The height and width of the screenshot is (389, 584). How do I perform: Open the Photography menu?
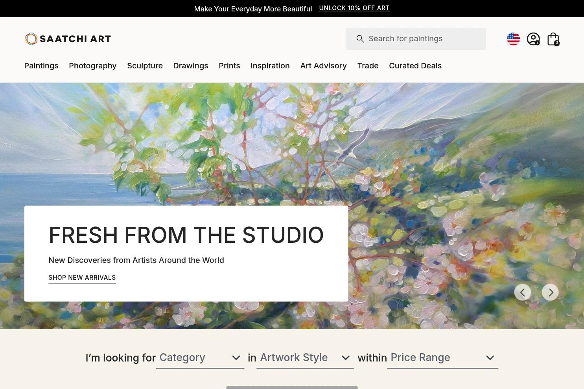[x=93, y=66]
